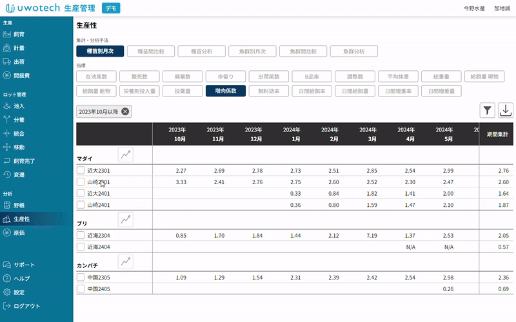Remove the 2023年10月以降 filter chip
516x322 pixels.
tap(125, 111)
